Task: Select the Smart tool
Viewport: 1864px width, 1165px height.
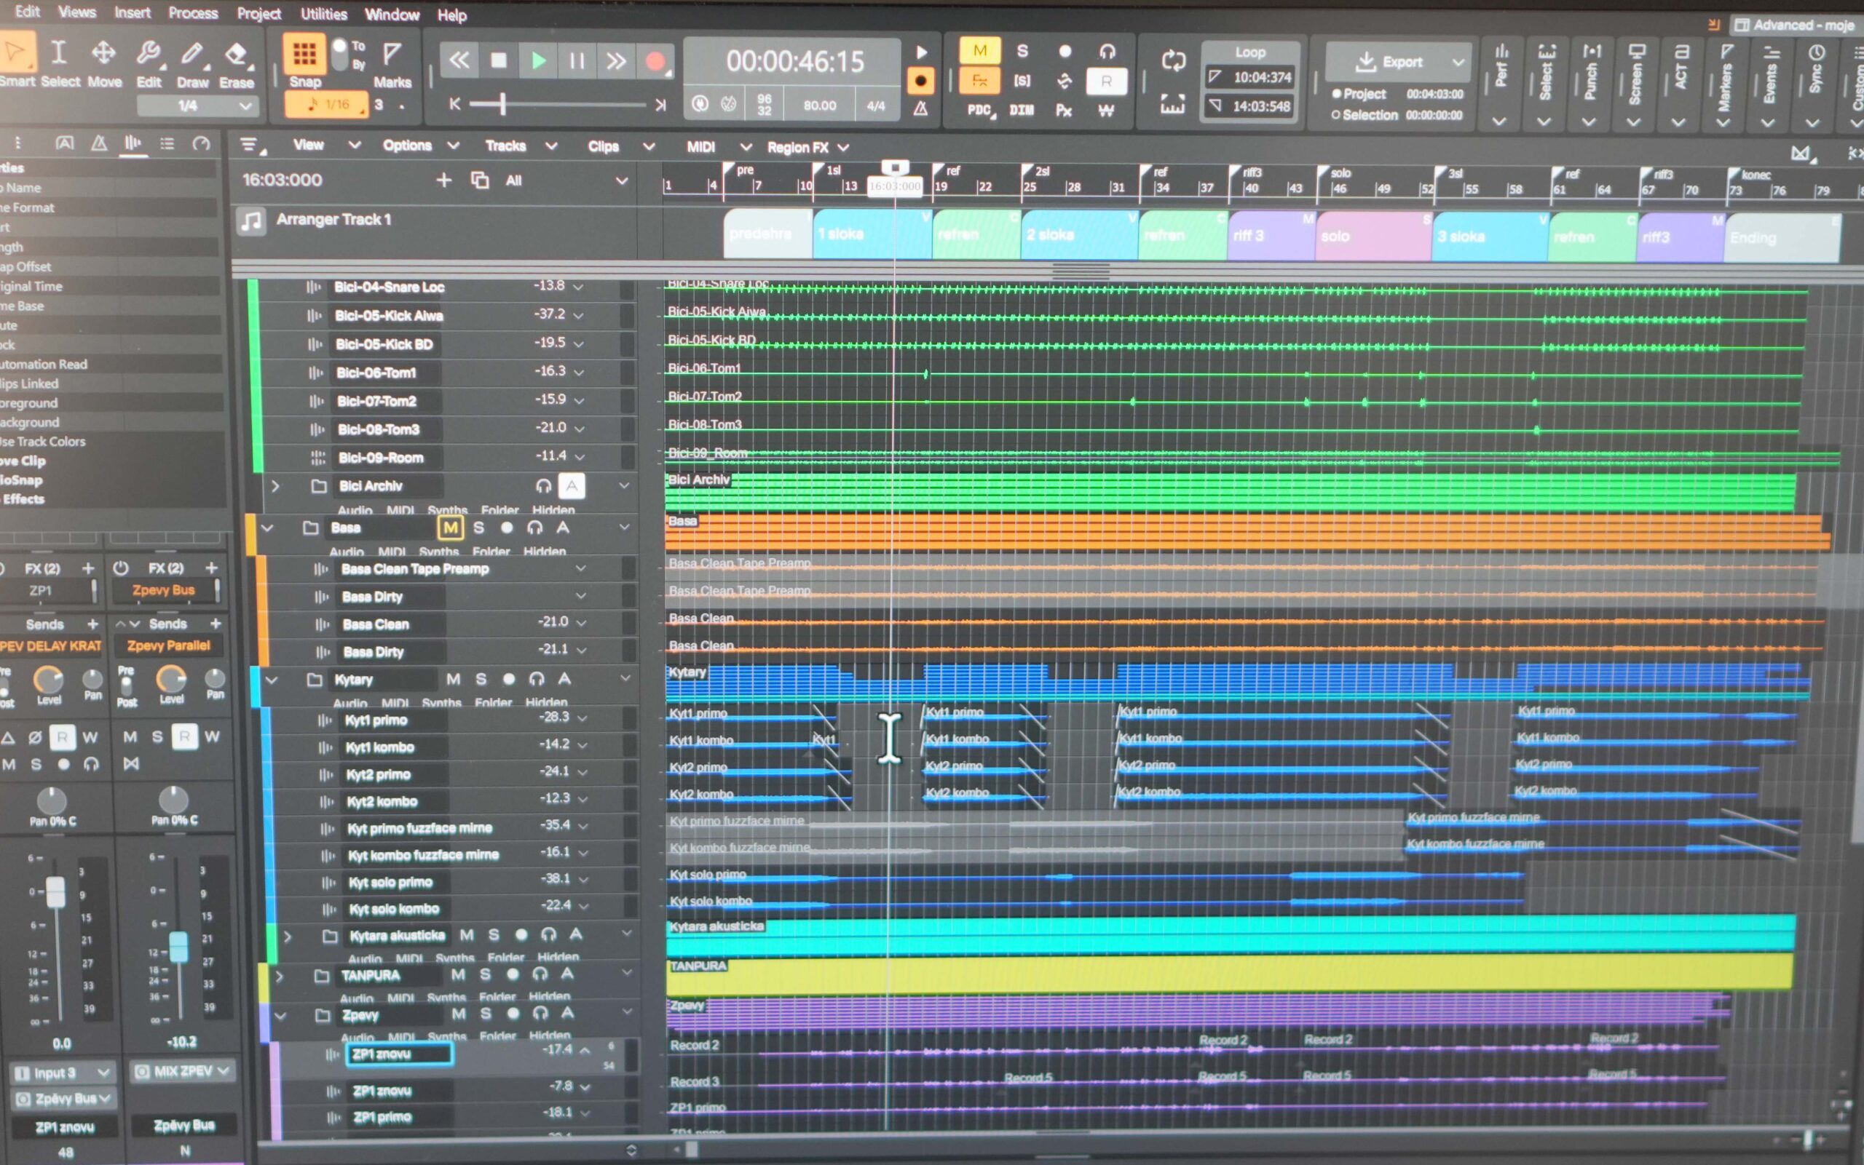Action: 15,62
